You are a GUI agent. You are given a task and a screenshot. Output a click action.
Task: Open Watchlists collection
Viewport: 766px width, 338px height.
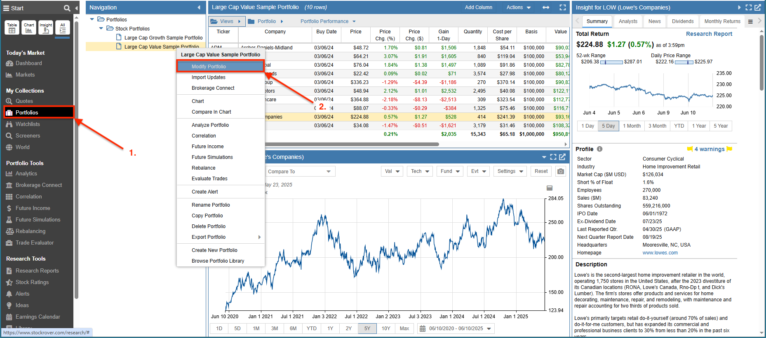[x=23, y=124]
